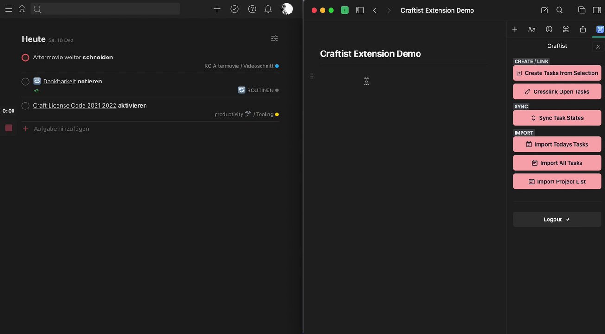Click the quick add plus icon

tap(217, 9)
